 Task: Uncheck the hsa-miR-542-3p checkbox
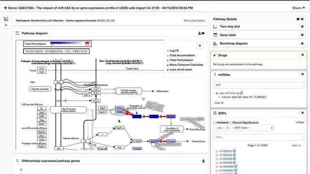click(217, 93)
